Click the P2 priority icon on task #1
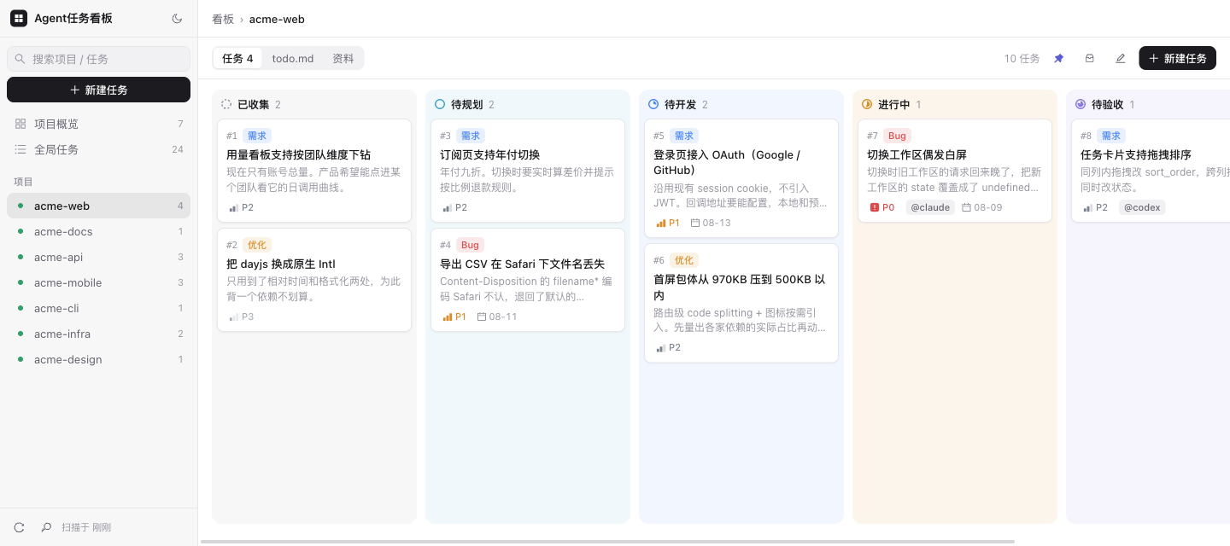 click(x=233, y=207)
